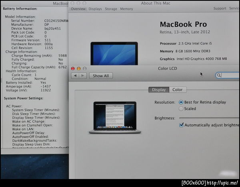Toggle Automatically adjust brightness checkbox
The height and width of the screenshot is (187, 240).
181,125
